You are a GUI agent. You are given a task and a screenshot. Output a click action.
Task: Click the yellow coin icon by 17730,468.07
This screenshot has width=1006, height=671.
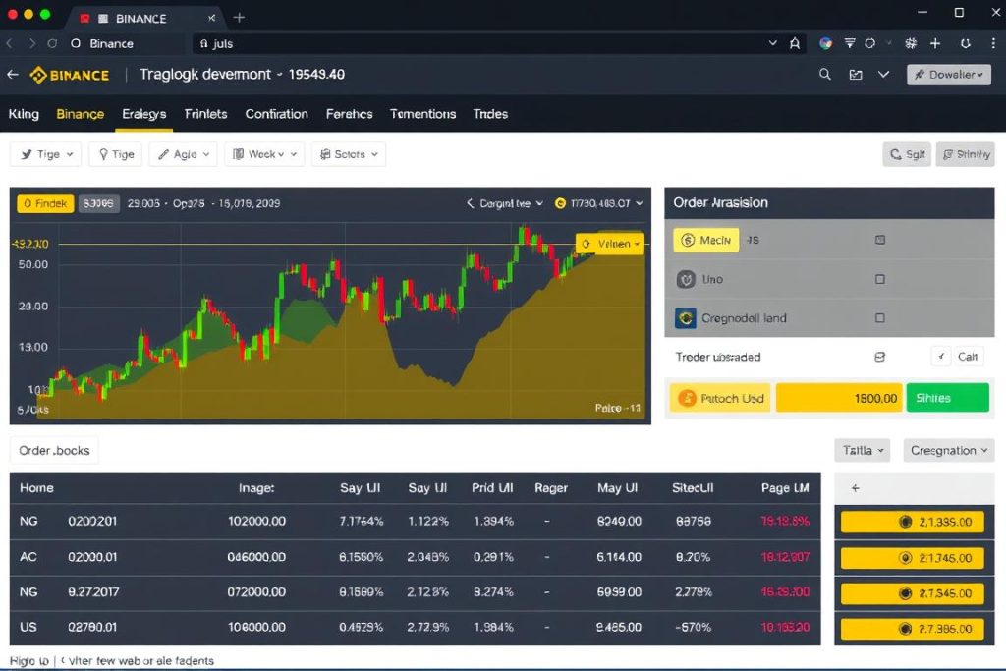(x=560, y=203)
